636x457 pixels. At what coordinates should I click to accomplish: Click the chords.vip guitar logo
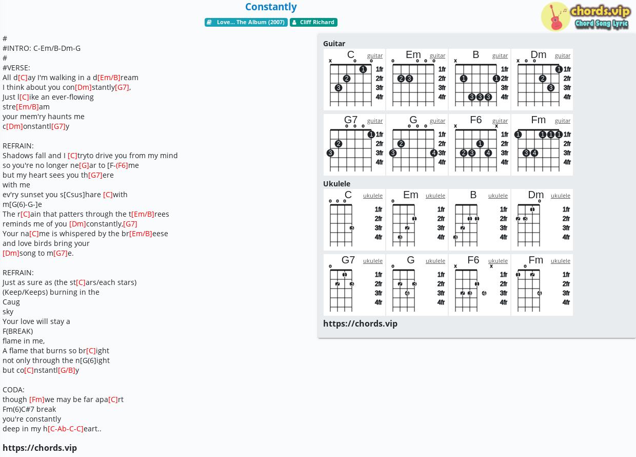click(x=585, y=16)
